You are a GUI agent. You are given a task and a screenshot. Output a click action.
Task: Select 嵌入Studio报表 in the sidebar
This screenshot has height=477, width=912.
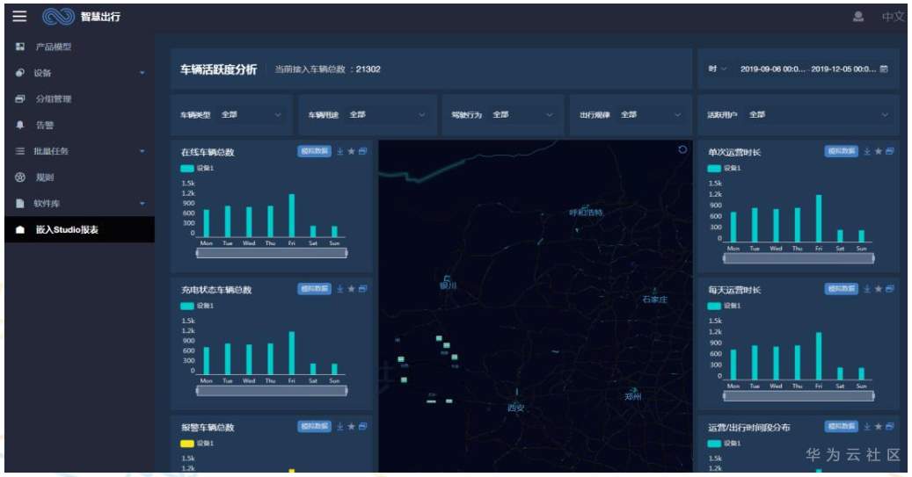pos(80,229)
